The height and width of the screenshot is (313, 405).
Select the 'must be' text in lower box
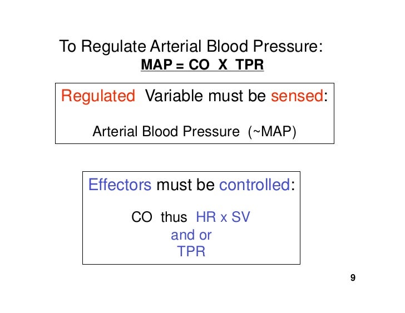coord(185,185)
